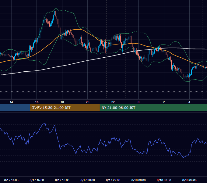Click the 8/18 04:00 time label

189,180
